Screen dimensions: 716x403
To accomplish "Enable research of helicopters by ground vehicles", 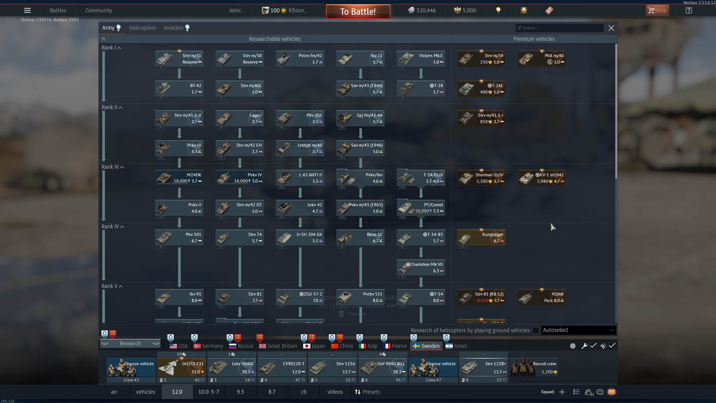I will (x=536, y=330).
